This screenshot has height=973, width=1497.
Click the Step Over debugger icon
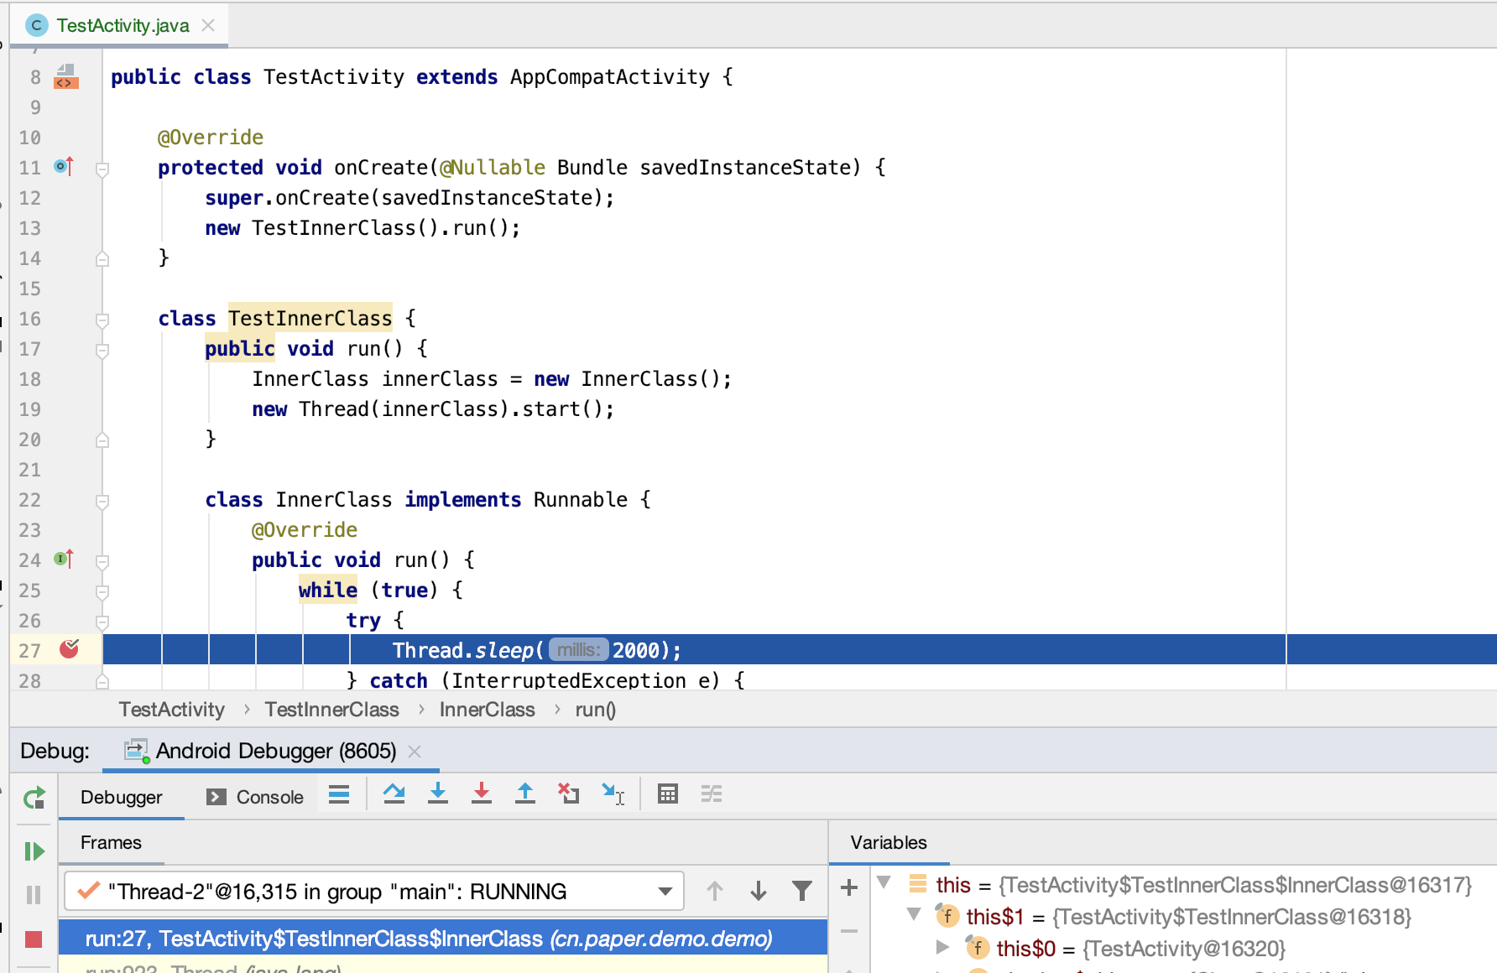tap(394, 793)
